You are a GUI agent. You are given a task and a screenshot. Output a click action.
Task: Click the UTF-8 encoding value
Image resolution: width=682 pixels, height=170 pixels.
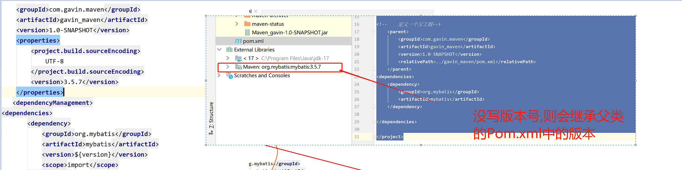54,61
